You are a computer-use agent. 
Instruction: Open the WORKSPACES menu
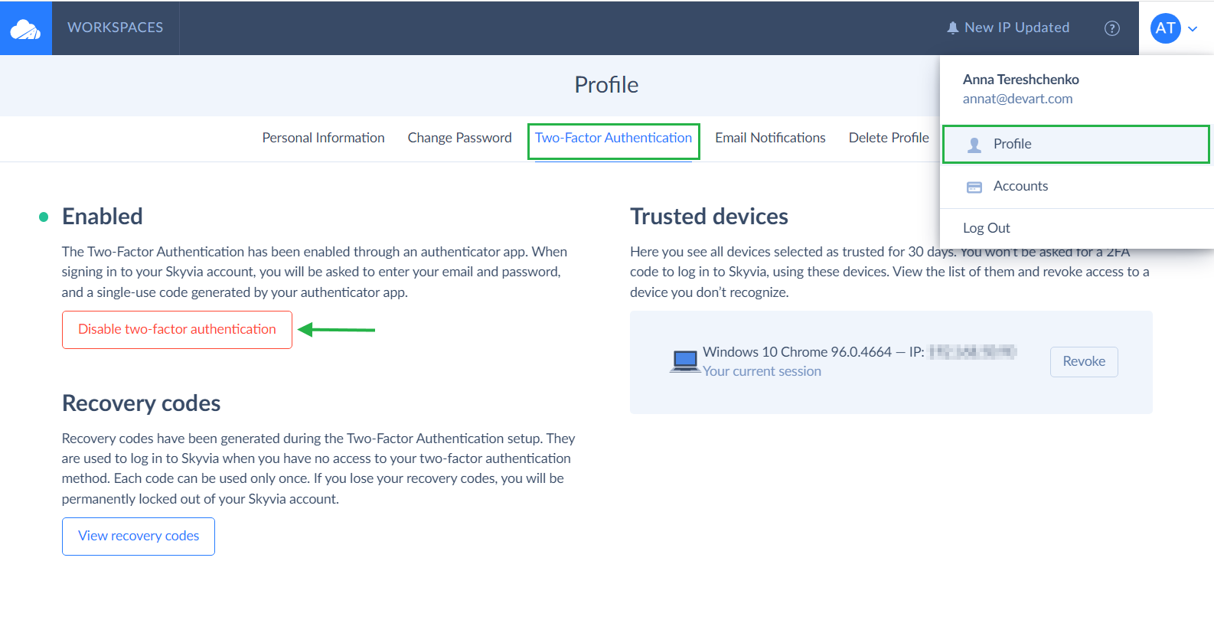pos(116,28)
